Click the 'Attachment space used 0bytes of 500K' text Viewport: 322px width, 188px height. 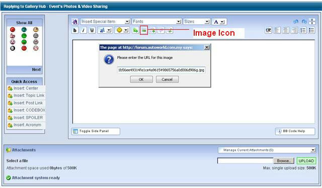point(41,168)
